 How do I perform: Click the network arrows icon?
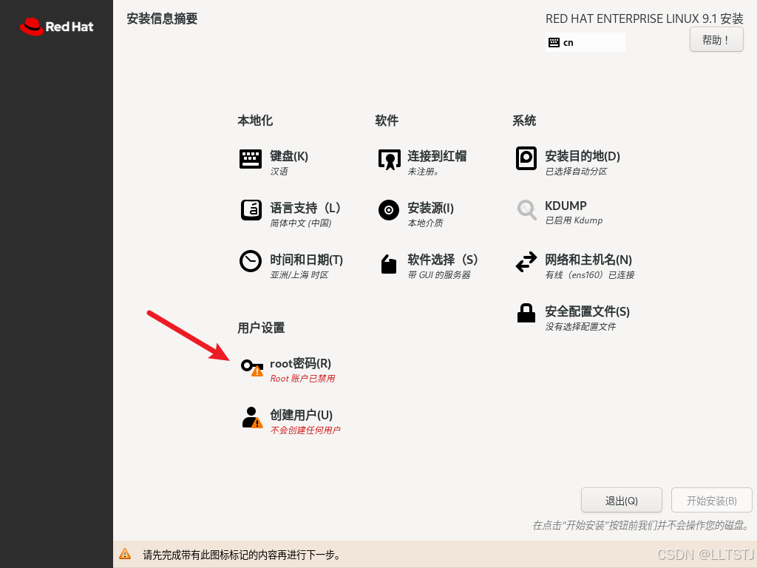(526, 262)
